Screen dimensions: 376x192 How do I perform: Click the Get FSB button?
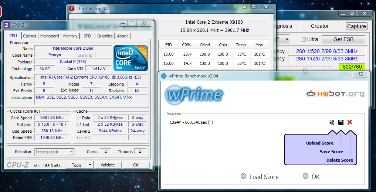click(343, 39)
